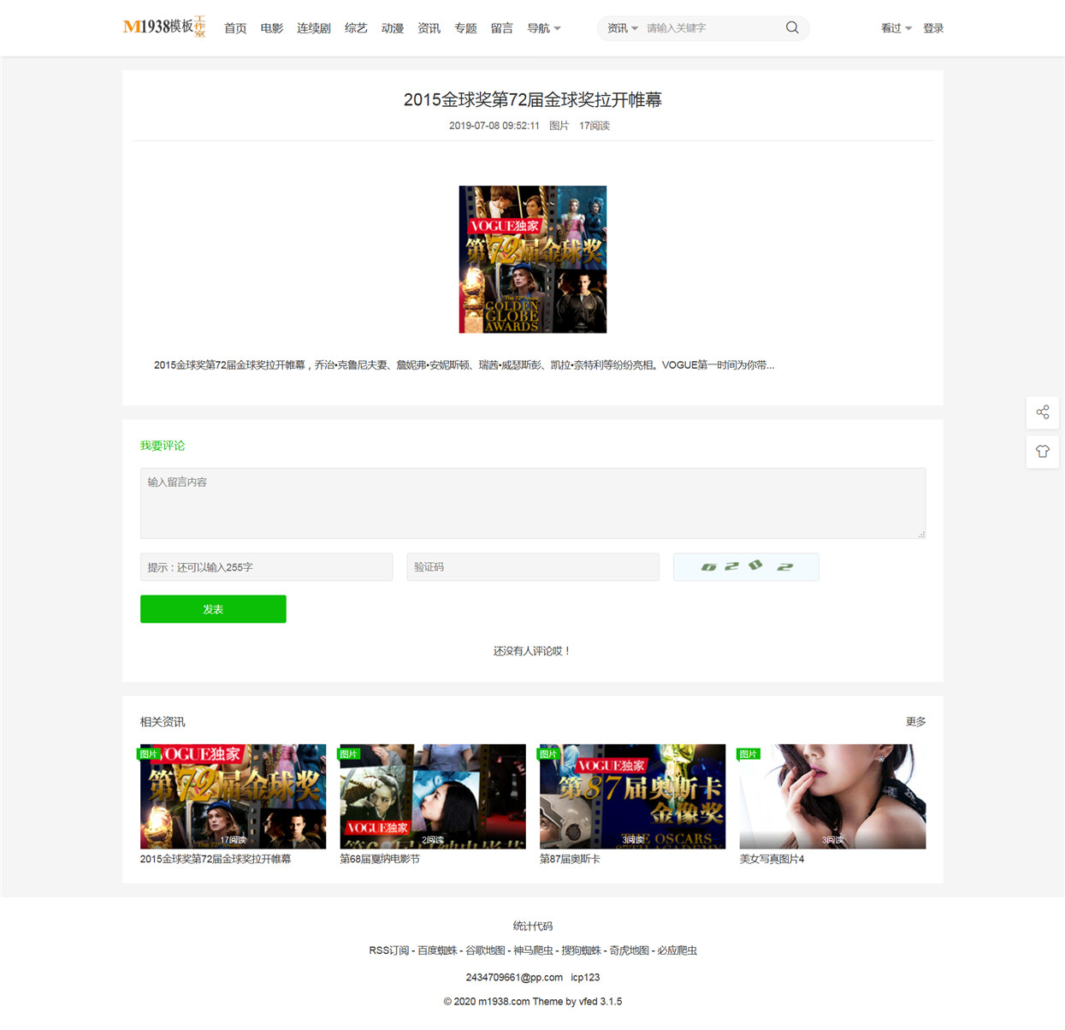Expand the 看过 history dropdown
1065x1030 pixels.
(896, 28)
